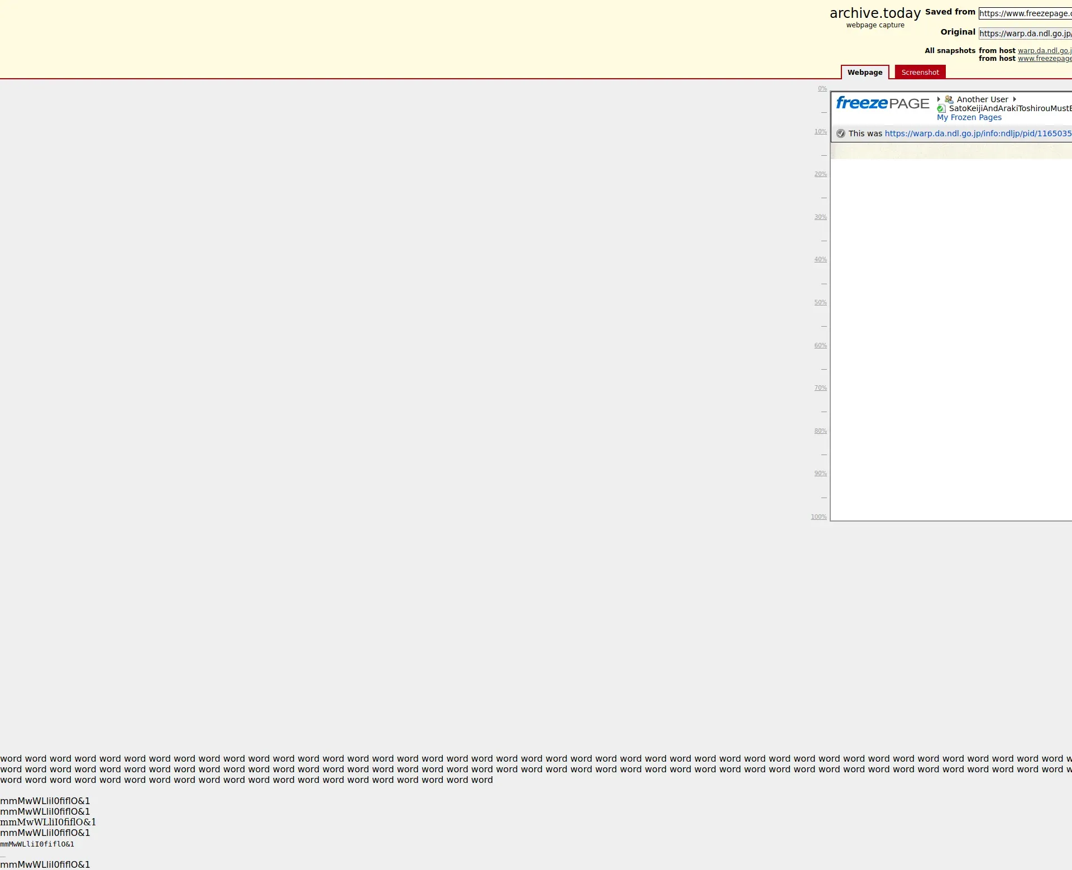The height and width of the screenshot is (870, 1072).
Task: Click the green-check frozen page document icon
Action: tap(941, 109)
